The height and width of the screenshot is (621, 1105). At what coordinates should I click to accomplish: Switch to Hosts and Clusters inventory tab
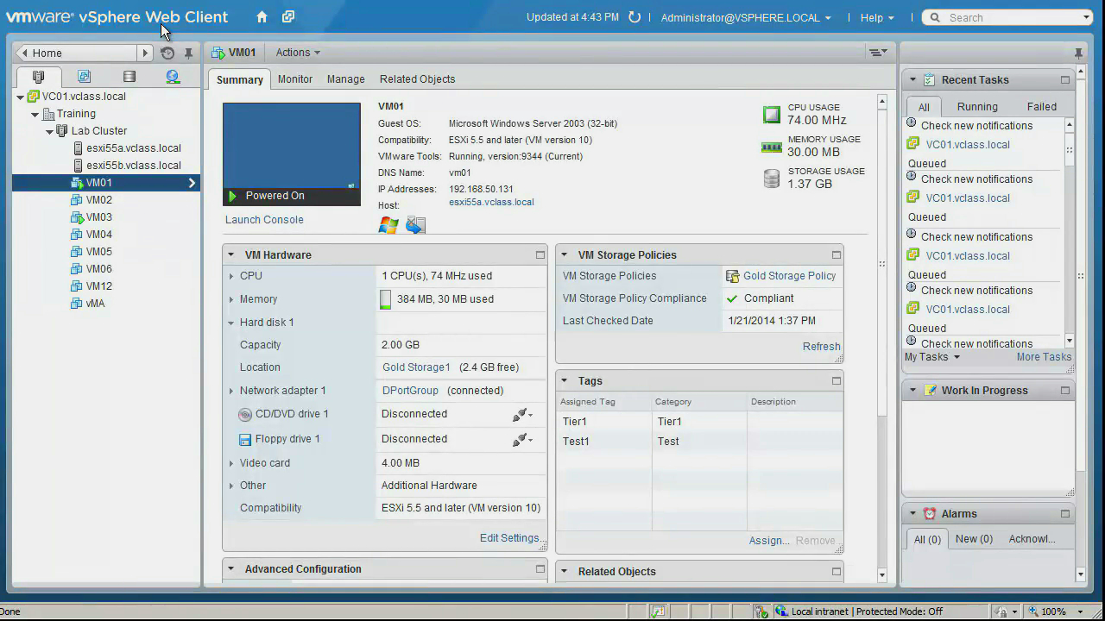pyautogui.click(x=38, y=77)
